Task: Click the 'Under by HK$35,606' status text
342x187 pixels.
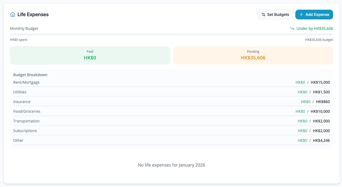Action: [x=315, y=29]
